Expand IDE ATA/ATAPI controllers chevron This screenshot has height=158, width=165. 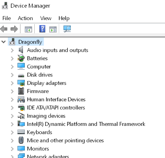(12, 108)
